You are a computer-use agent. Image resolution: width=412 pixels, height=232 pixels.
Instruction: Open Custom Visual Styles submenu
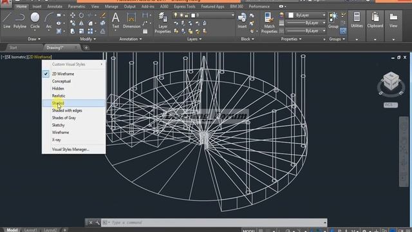point(74,64)
